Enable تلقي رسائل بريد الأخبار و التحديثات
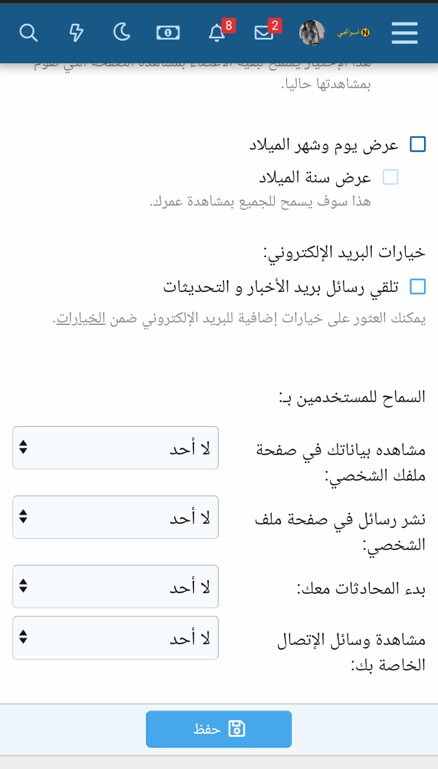 (418, 287)
